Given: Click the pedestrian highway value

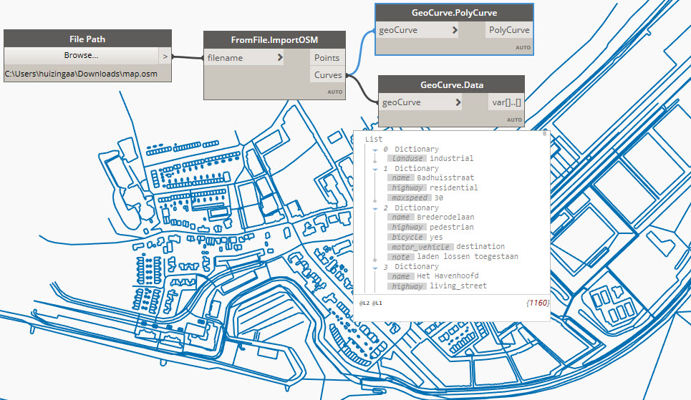Looking at the screenshot, I should tap(452, 228).
